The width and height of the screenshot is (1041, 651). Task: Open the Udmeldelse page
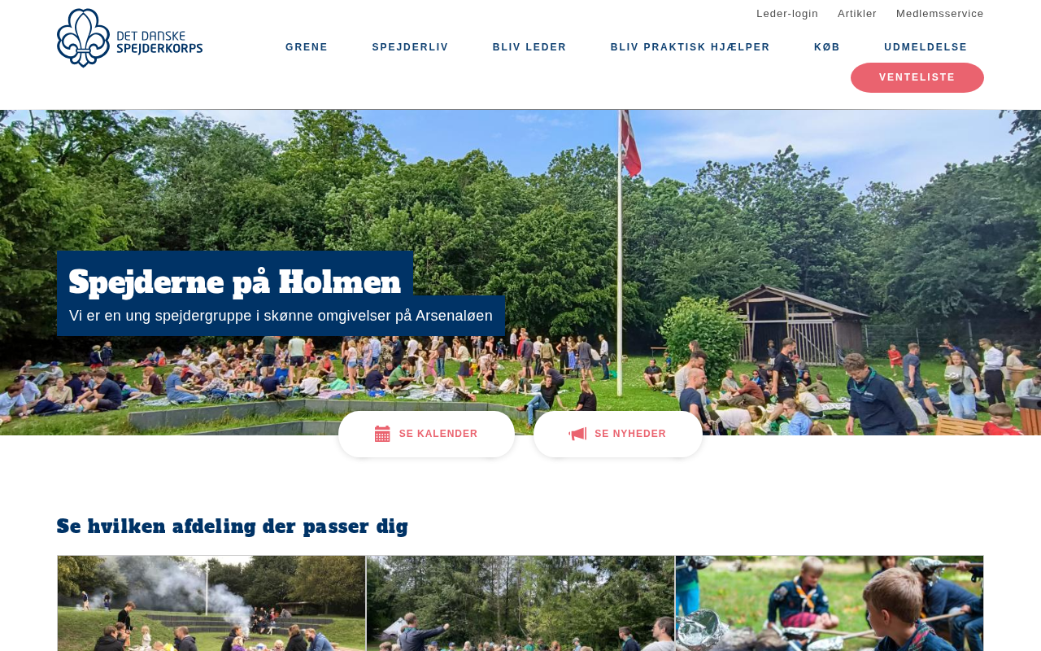[x=926, y=47]
